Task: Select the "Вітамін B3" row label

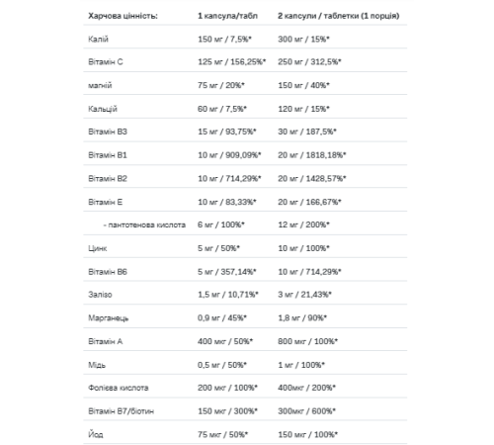Action: (108, 132)
